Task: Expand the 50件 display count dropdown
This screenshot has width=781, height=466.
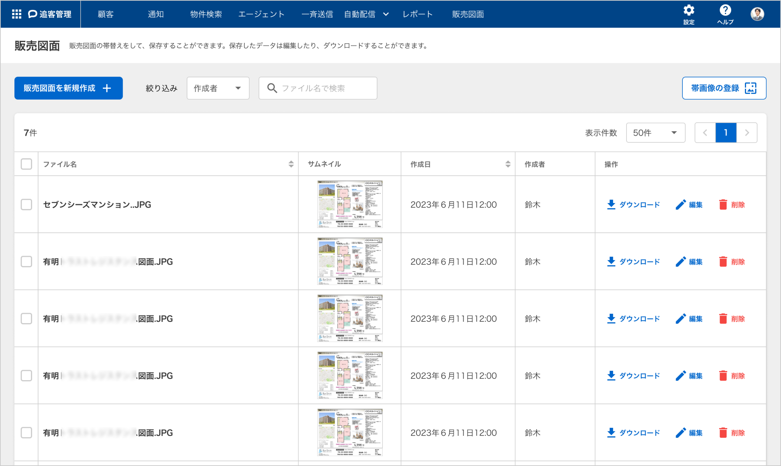Action: pos(655,133)
